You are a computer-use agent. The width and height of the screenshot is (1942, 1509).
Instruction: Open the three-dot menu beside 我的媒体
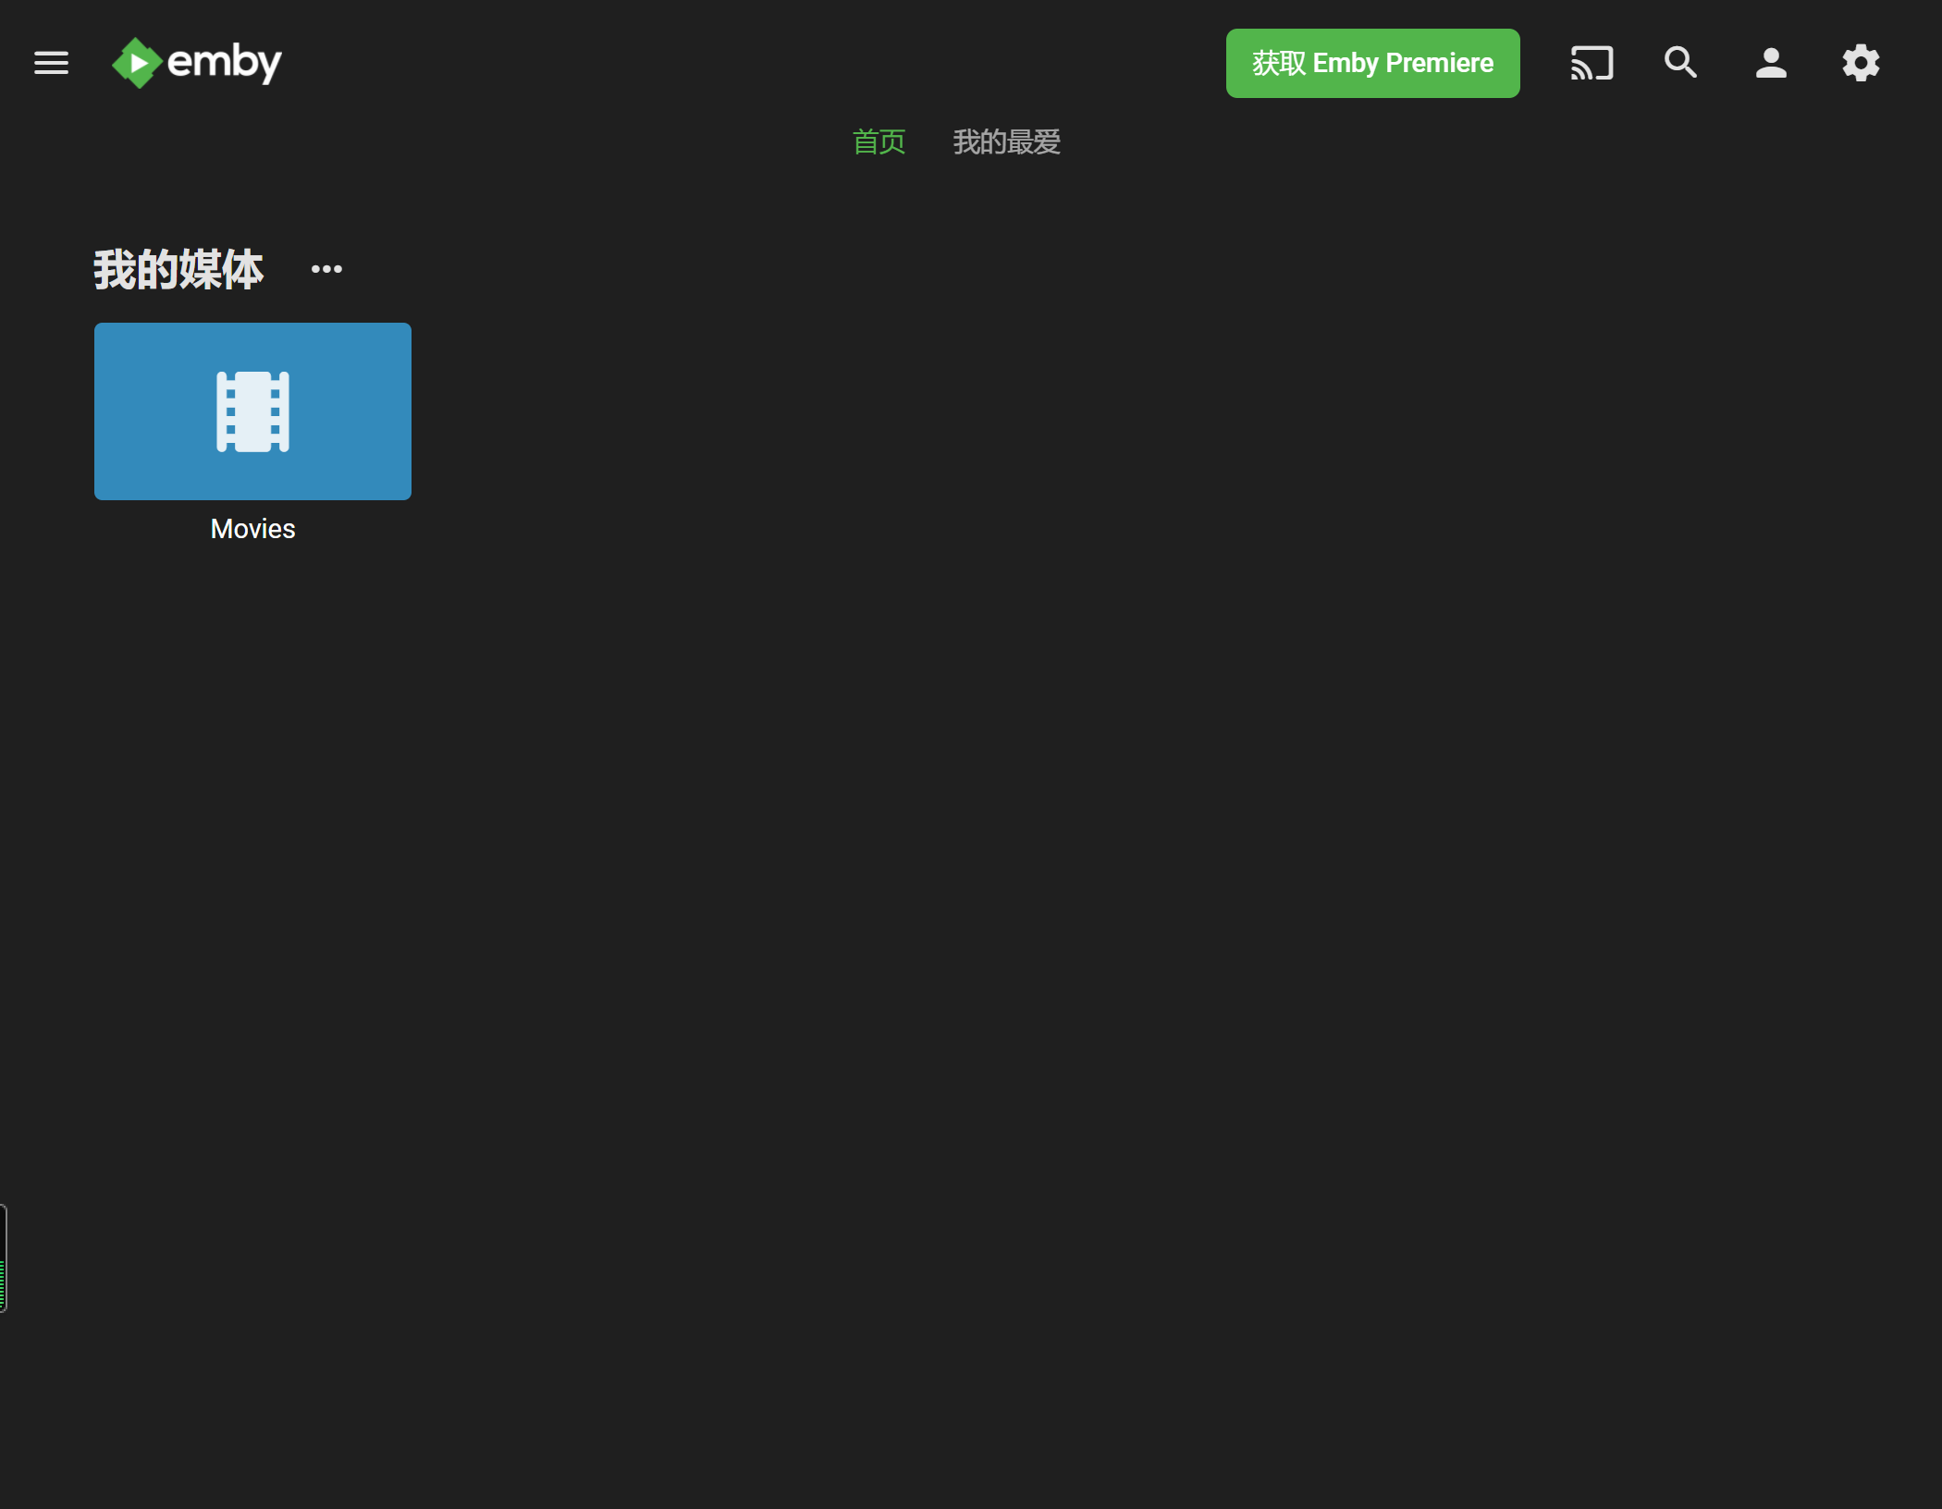[x=326, y=269]
